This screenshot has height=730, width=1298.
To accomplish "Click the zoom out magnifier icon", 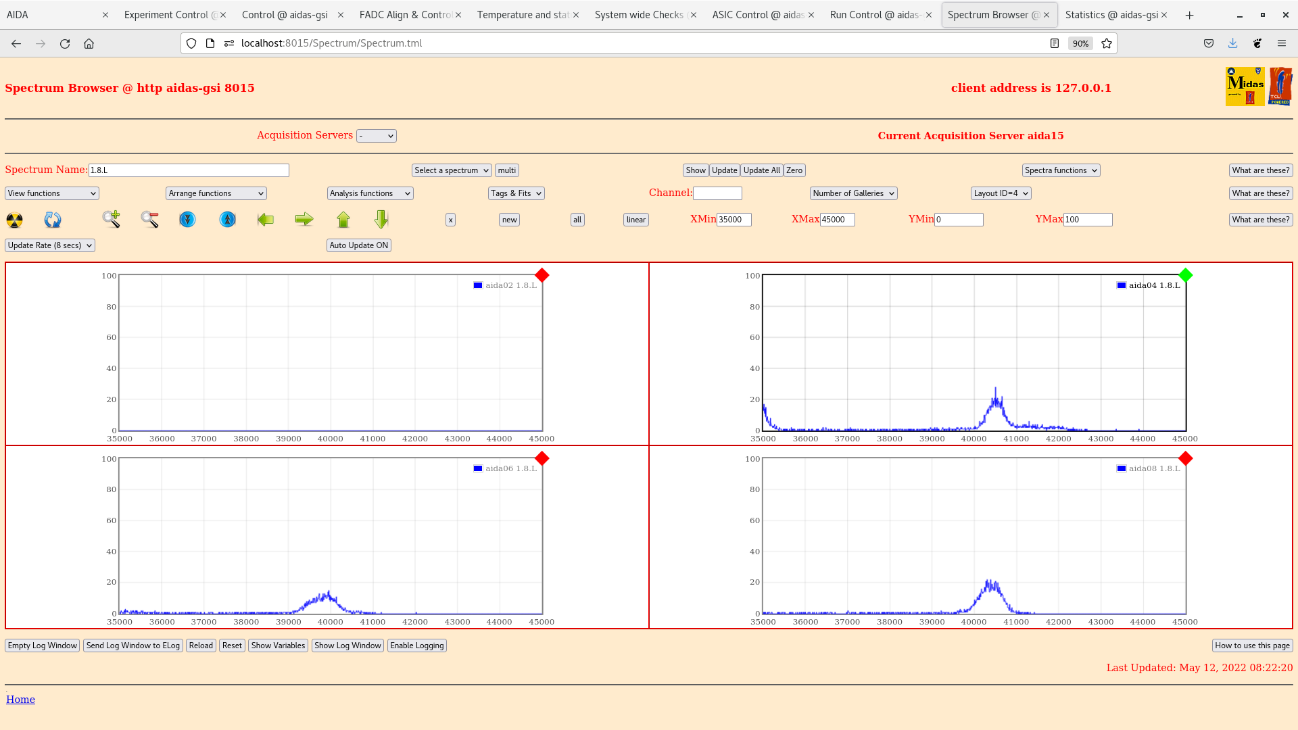I will (149, 219).
